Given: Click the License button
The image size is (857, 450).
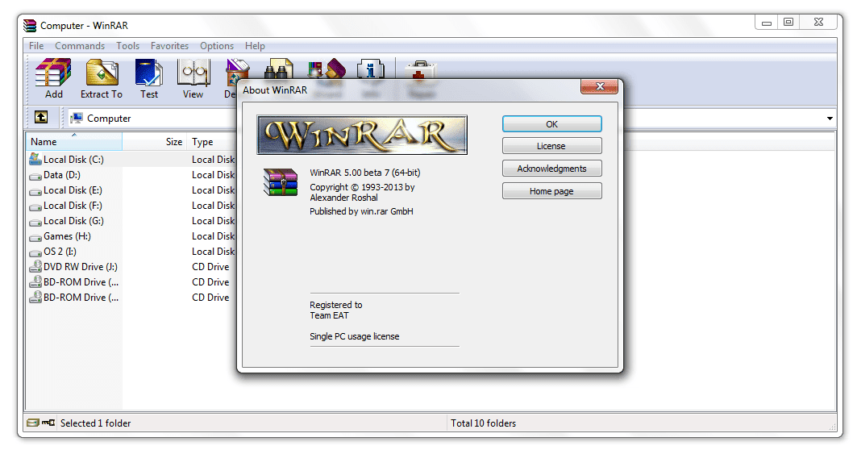Looking at the screenshot, I should (552, 146).
